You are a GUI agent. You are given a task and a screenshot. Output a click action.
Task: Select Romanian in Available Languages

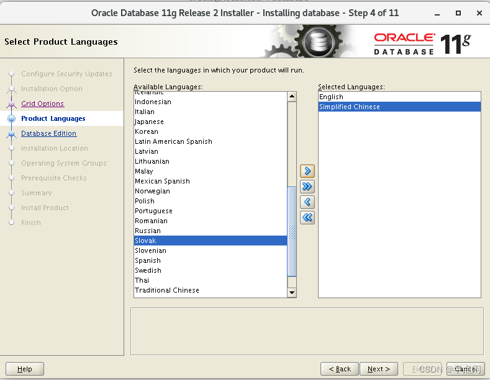point(211,221)
